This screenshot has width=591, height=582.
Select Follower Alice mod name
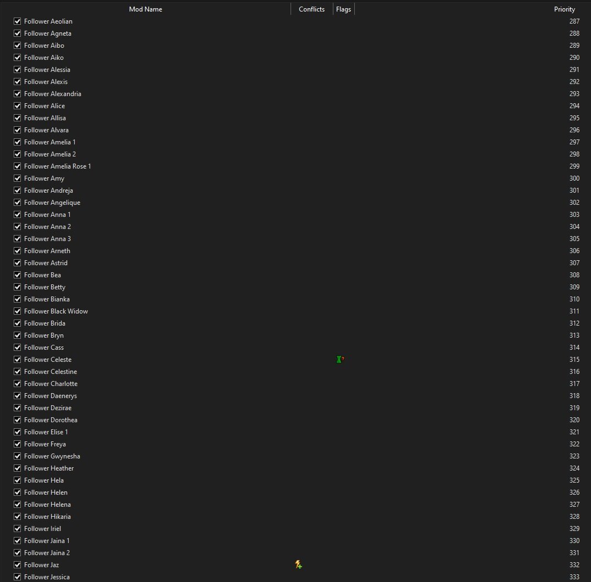pos(44,106)
